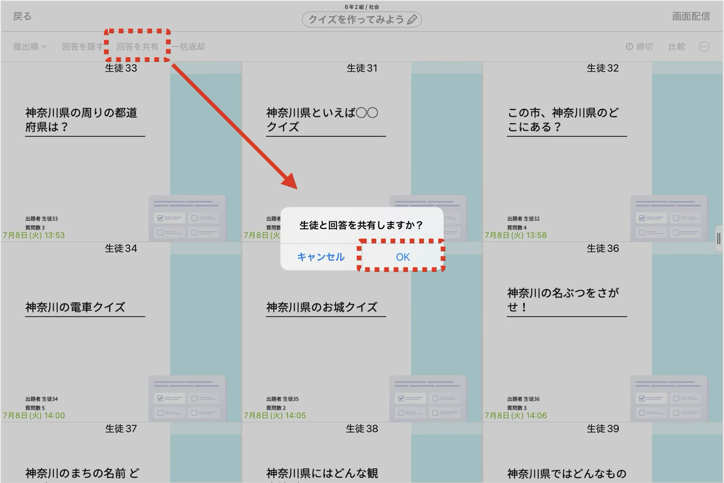The image size is (724, 483).
Task: Open 締切 deadline setting
Action: [x=639, y=46]
